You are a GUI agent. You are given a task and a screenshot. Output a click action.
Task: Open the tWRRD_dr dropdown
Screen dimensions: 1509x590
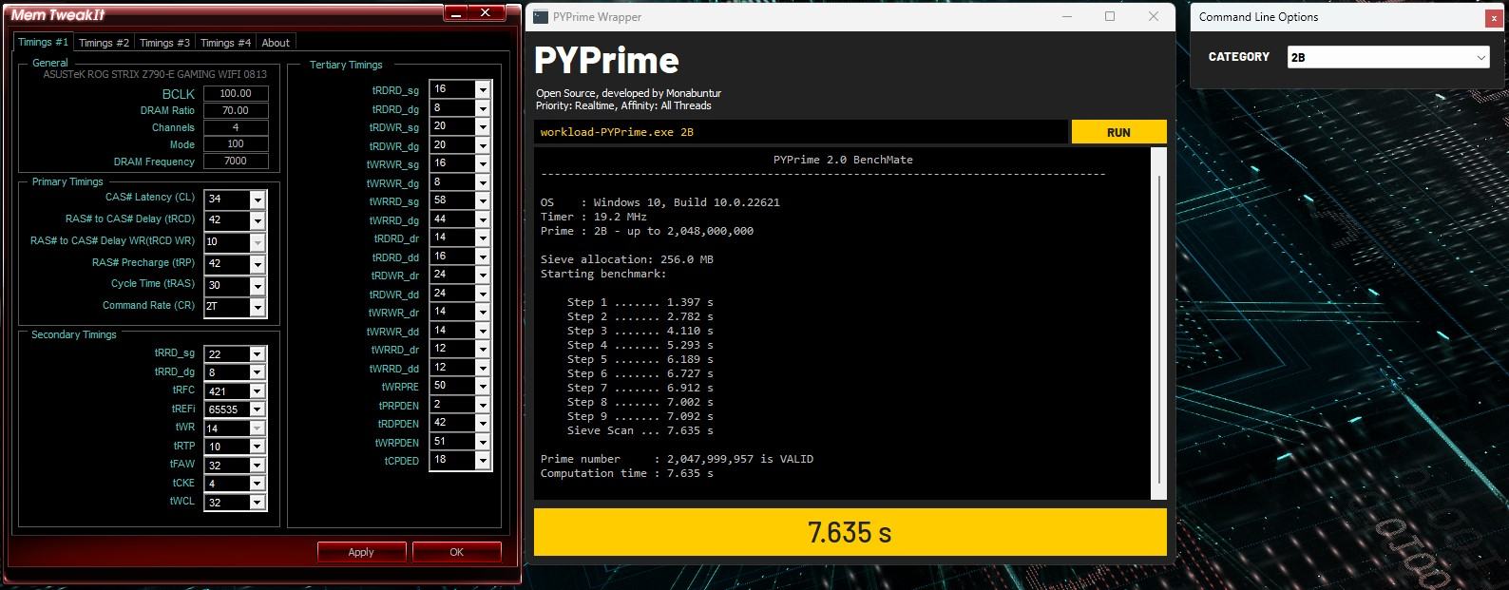coord(483,349)
